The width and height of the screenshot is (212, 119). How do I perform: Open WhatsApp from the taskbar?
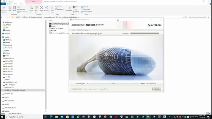(78, 117)
